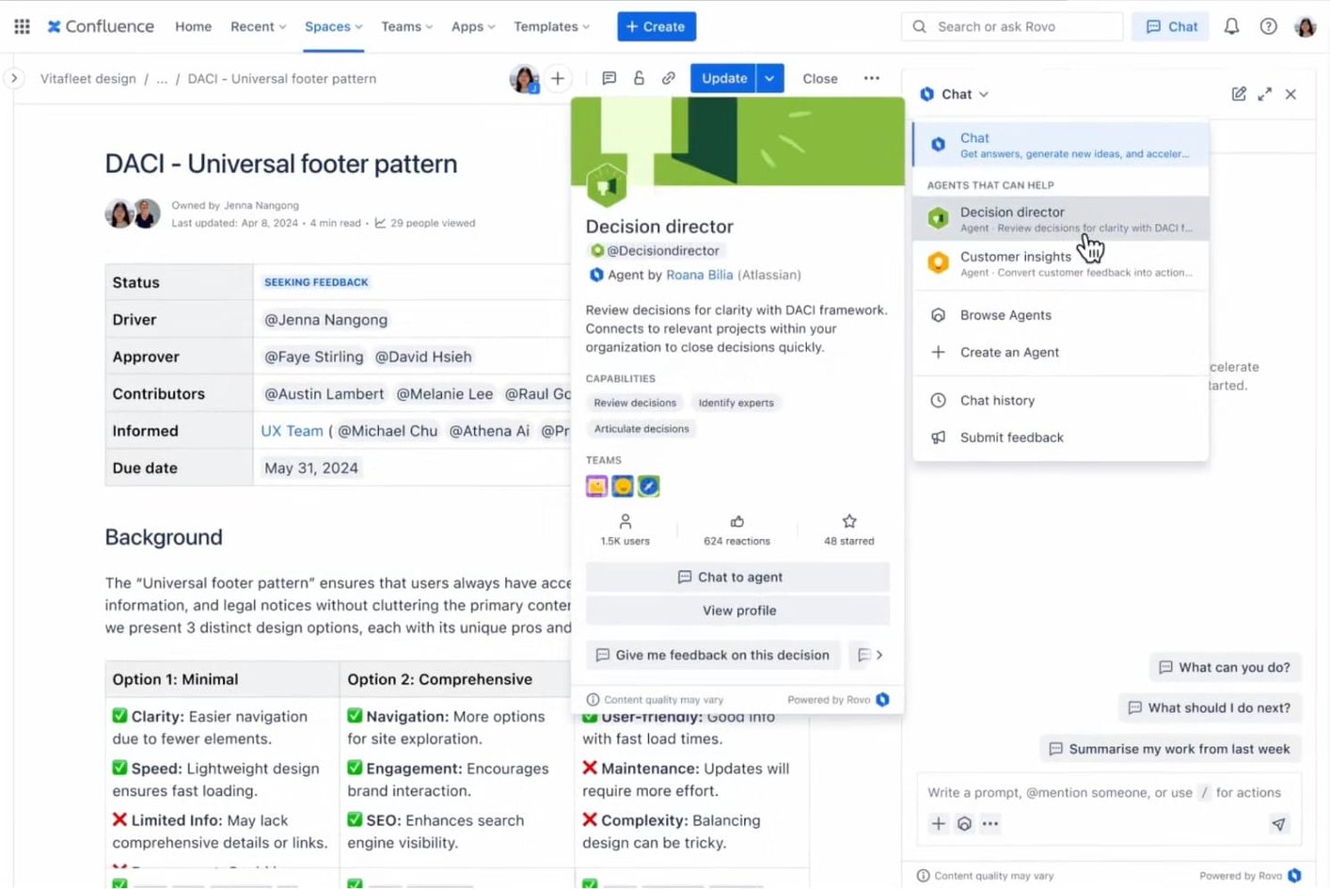Send the prompt via paper plane icon

click(x=1278, y=823)
